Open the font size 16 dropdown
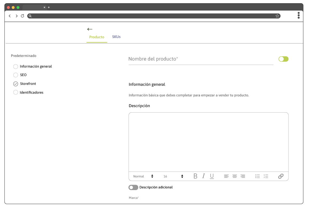 tap(173, 176)
